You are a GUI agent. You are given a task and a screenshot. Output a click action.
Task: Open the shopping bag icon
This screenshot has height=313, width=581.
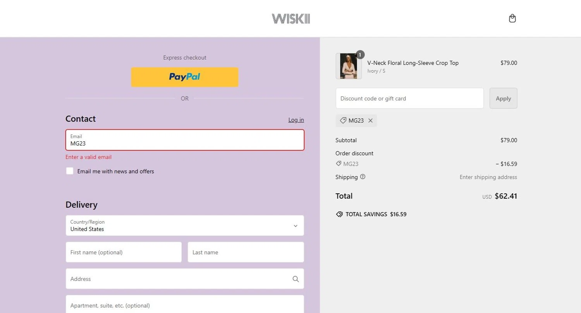click(x=512, y=18)
